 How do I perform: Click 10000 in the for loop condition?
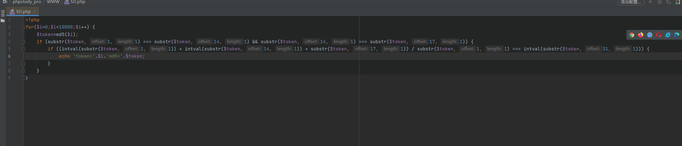pyautogui.click(x=66, y=27)
